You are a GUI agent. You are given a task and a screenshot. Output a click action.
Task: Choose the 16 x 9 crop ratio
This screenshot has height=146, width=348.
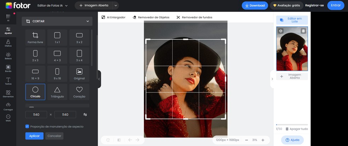(35, 74)
